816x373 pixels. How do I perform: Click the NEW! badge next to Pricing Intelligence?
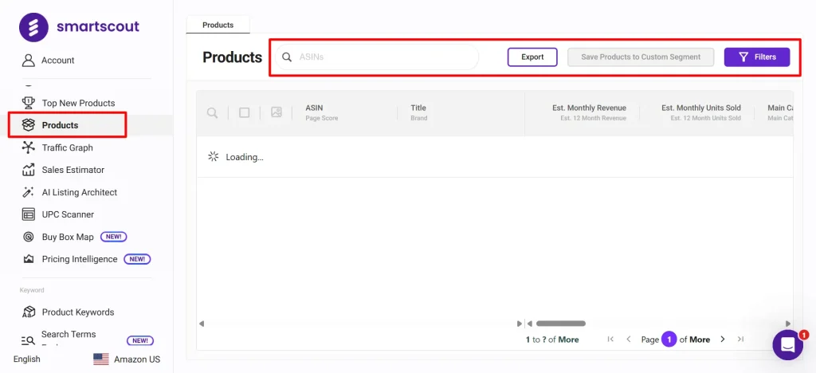tap(137, 259)
